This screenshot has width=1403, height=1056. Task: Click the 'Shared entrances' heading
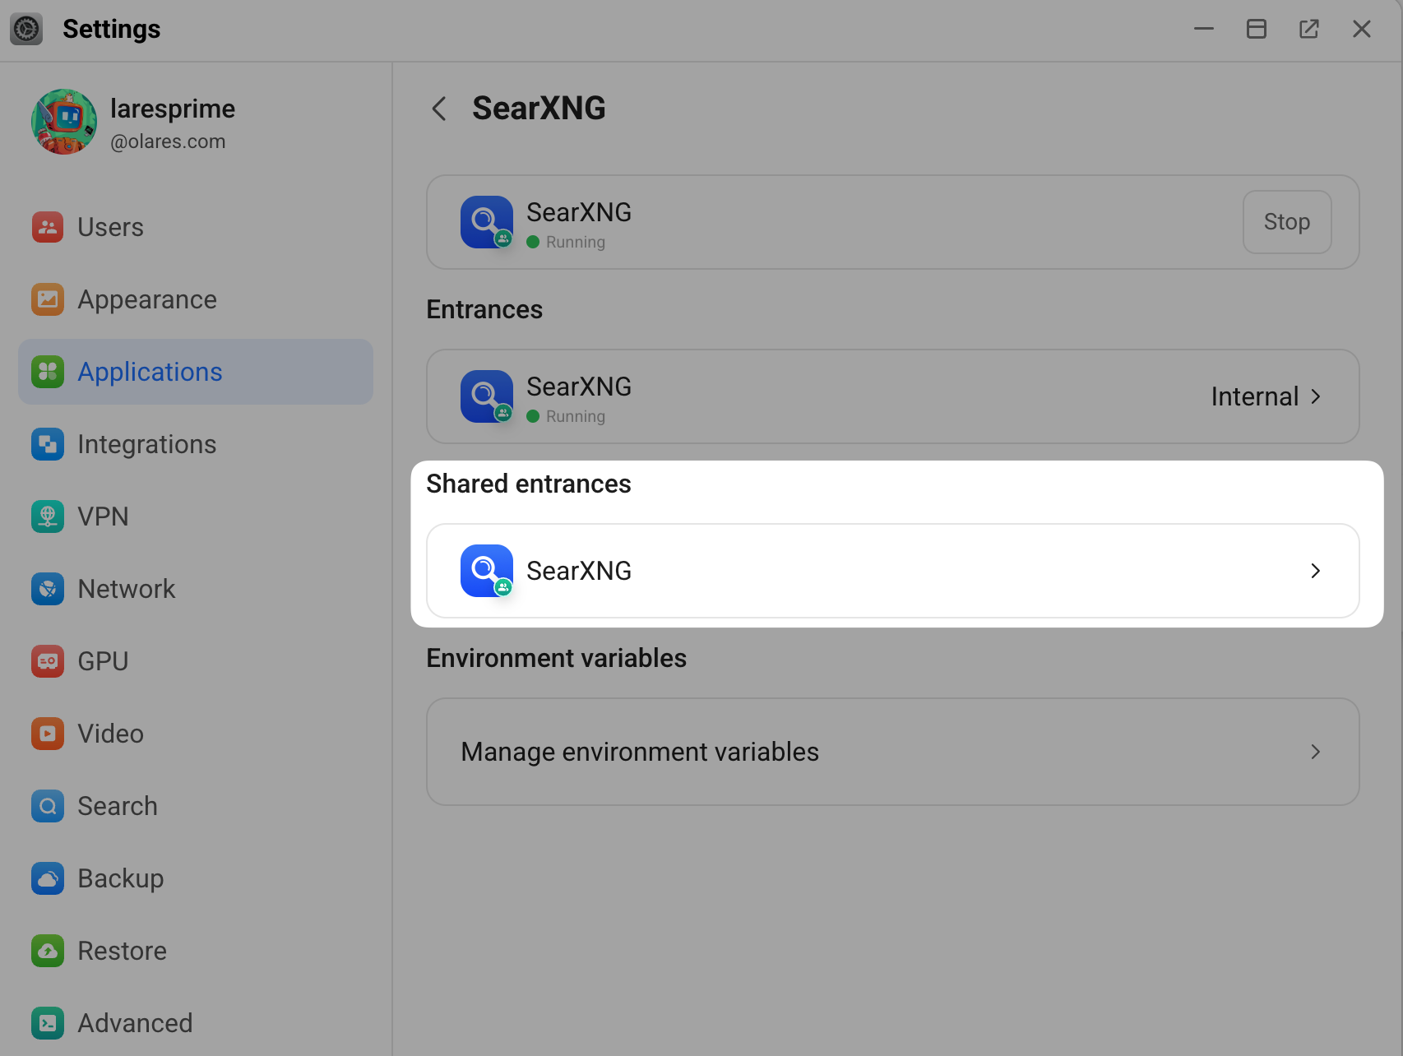tap(529, 484)
